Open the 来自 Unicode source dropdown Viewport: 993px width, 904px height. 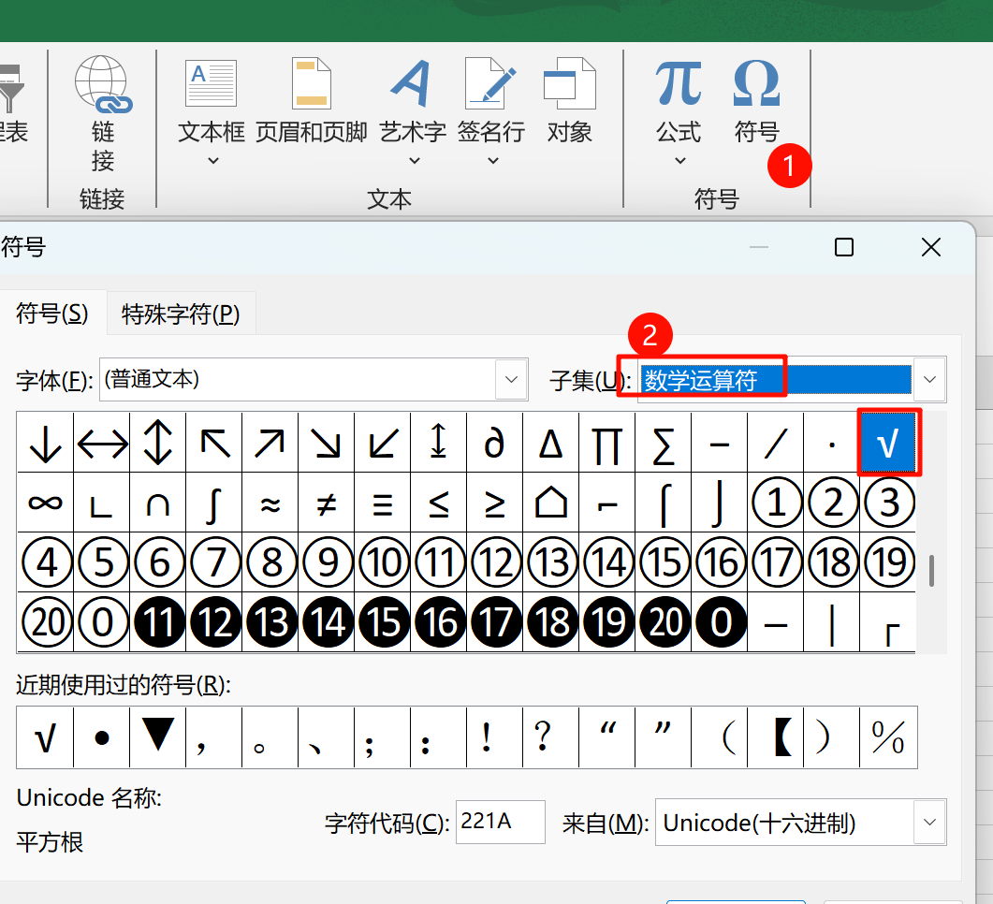click(929, 824)
